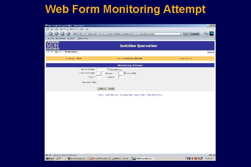Image resolution: width=251 pixels, height=167 pixels.
Task: Click the logged in user Hung Nguyen
Action: pyautogui.click(x=71, y=52)
